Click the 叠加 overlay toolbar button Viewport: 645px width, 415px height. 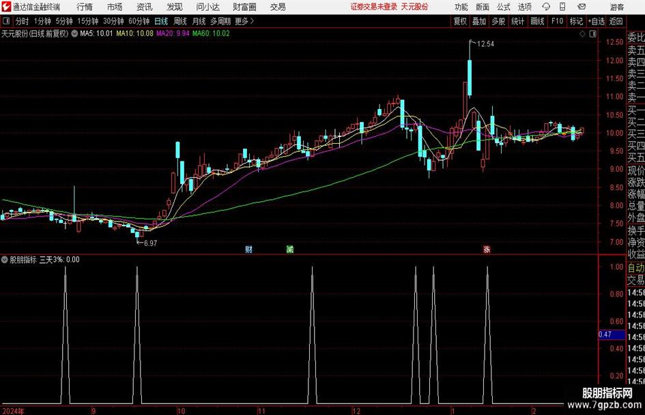(479, 21)
